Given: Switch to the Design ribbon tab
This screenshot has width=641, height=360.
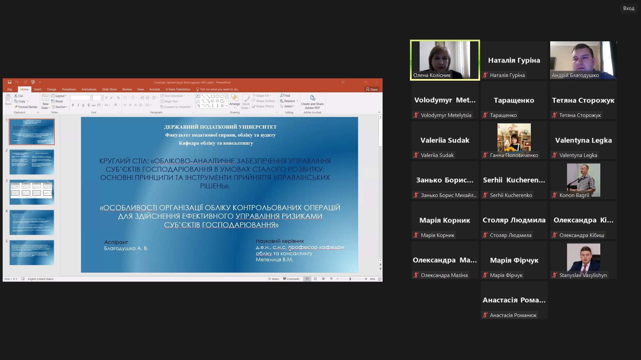Looking at the screenshot, I should (x=52, y=89).
